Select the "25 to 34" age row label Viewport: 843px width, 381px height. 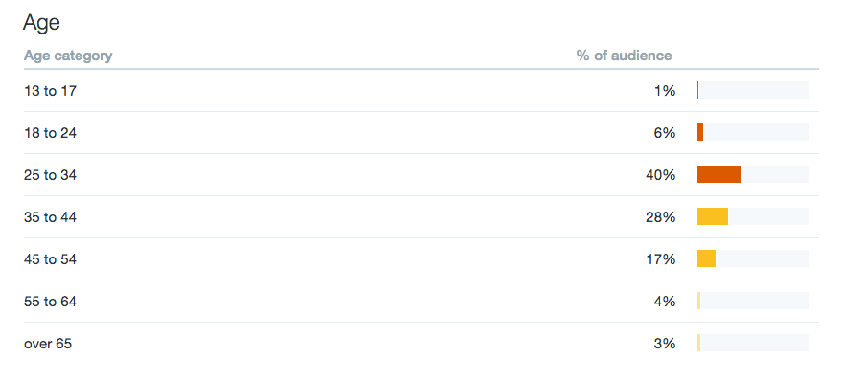pyautogui.click(x=50, y=175)
